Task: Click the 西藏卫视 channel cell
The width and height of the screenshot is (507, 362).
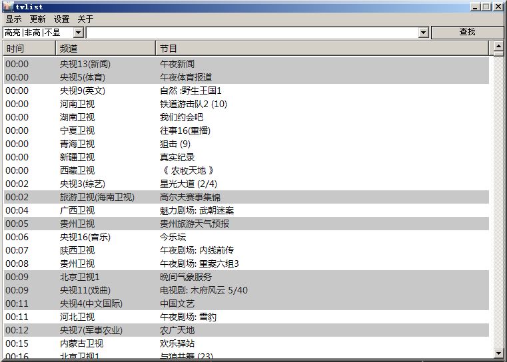Action: 77,170
